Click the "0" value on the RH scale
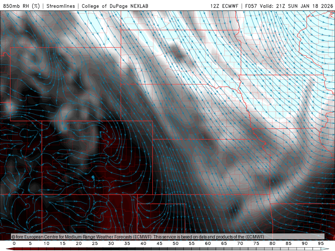Screen dimensions: 335x251 14,243
